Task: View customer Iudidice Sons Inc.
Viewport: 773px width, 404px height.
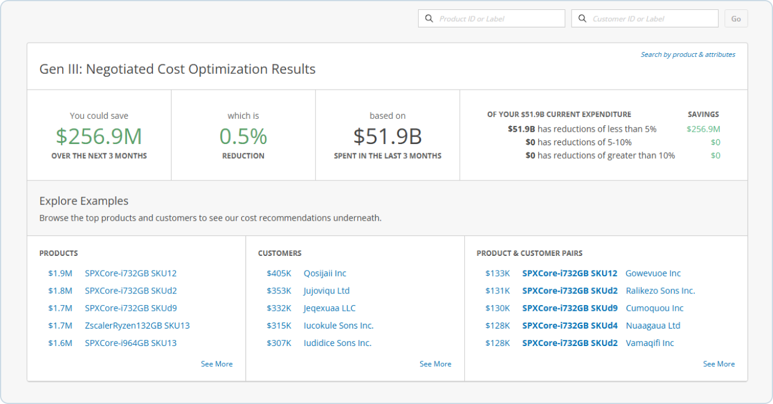Action: click(337, 343)
